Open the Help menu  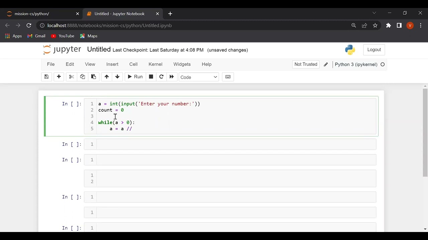(x=207, y=64)
